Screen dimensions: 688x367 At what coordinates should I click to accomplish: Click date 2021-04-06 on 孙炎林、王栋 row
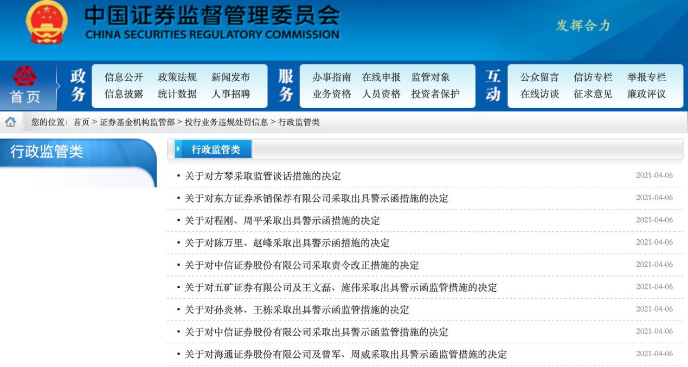[x=654, y=309]
